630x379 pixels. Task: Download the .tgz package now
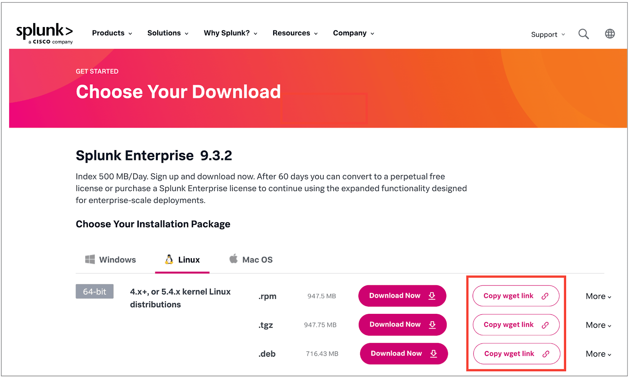click(x=403, y=325)
